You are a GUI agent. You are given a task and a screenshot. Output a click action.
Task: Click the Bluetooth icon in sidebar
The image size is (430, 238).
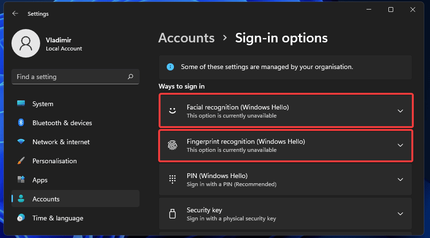[21, 122]
